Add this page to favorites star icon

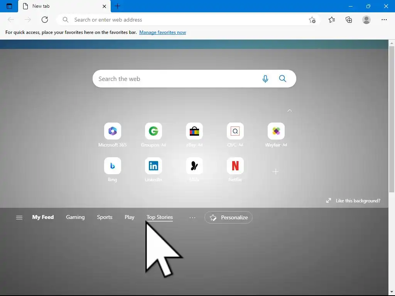pyautogui.click(x=312, y=20)
